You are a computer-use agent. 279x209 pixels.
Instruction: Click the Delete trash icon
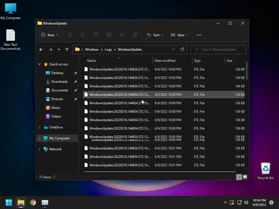(135, 35)
